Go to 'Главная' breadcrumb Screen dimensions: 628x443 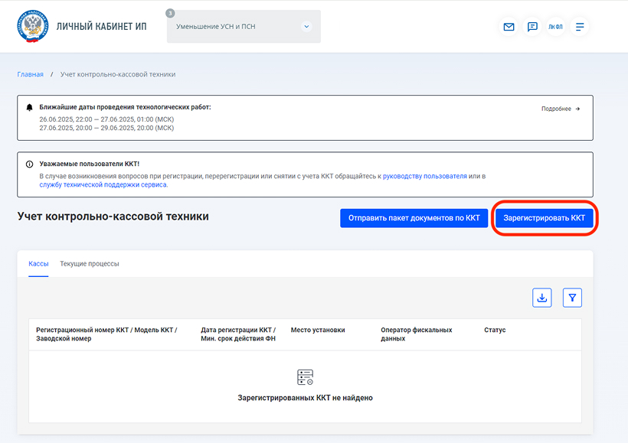pyautogui.click(x=30, y=74)
